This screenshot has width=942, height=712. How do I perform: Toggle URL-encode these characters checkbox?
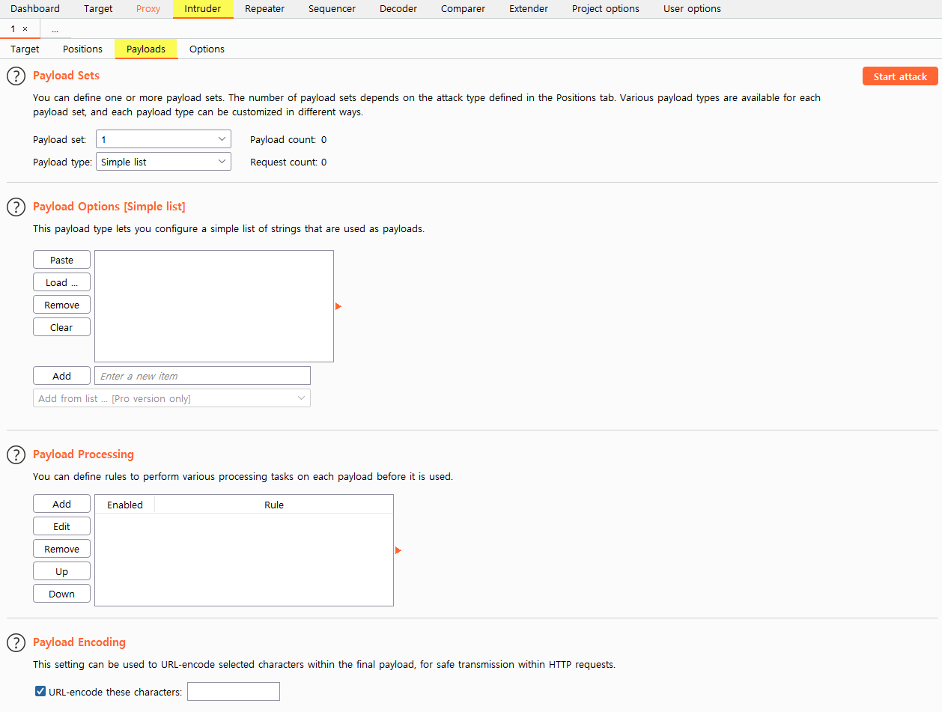click(x=40, y=692)
